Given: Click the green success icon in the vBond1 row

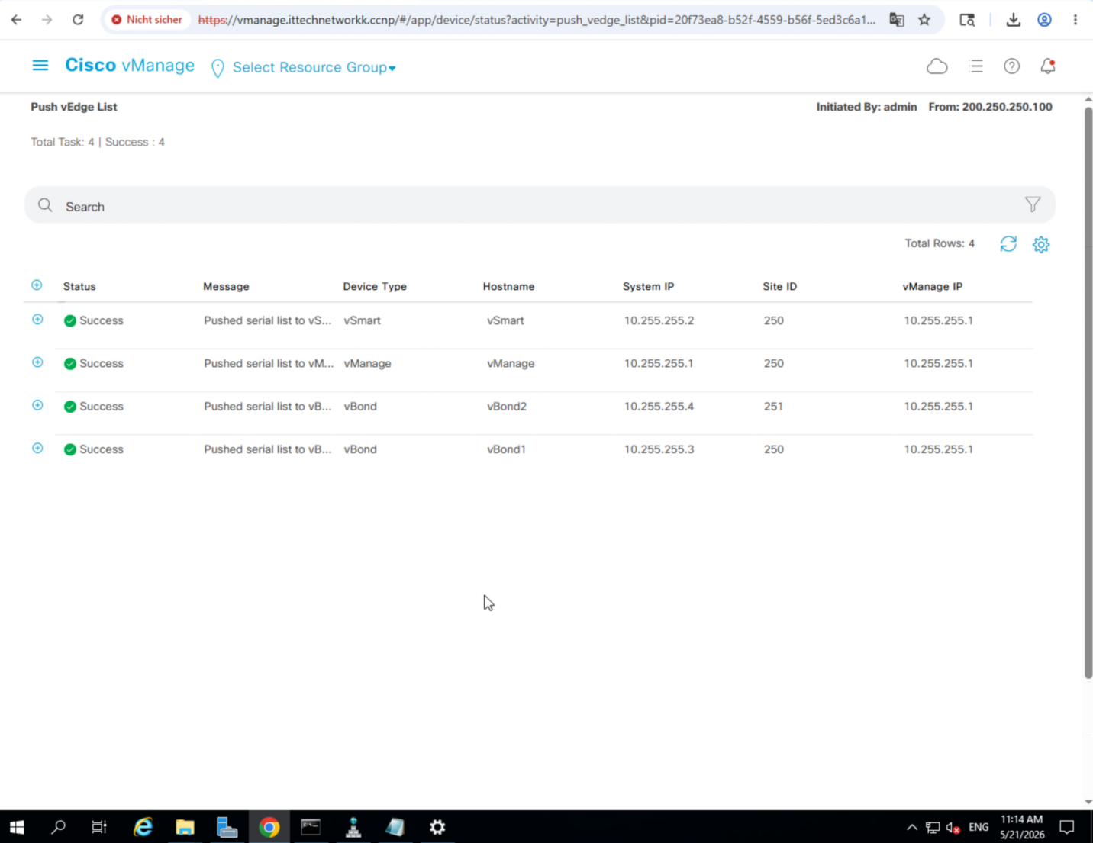Looking at the screenshot, I should click(x=70, y=449).
